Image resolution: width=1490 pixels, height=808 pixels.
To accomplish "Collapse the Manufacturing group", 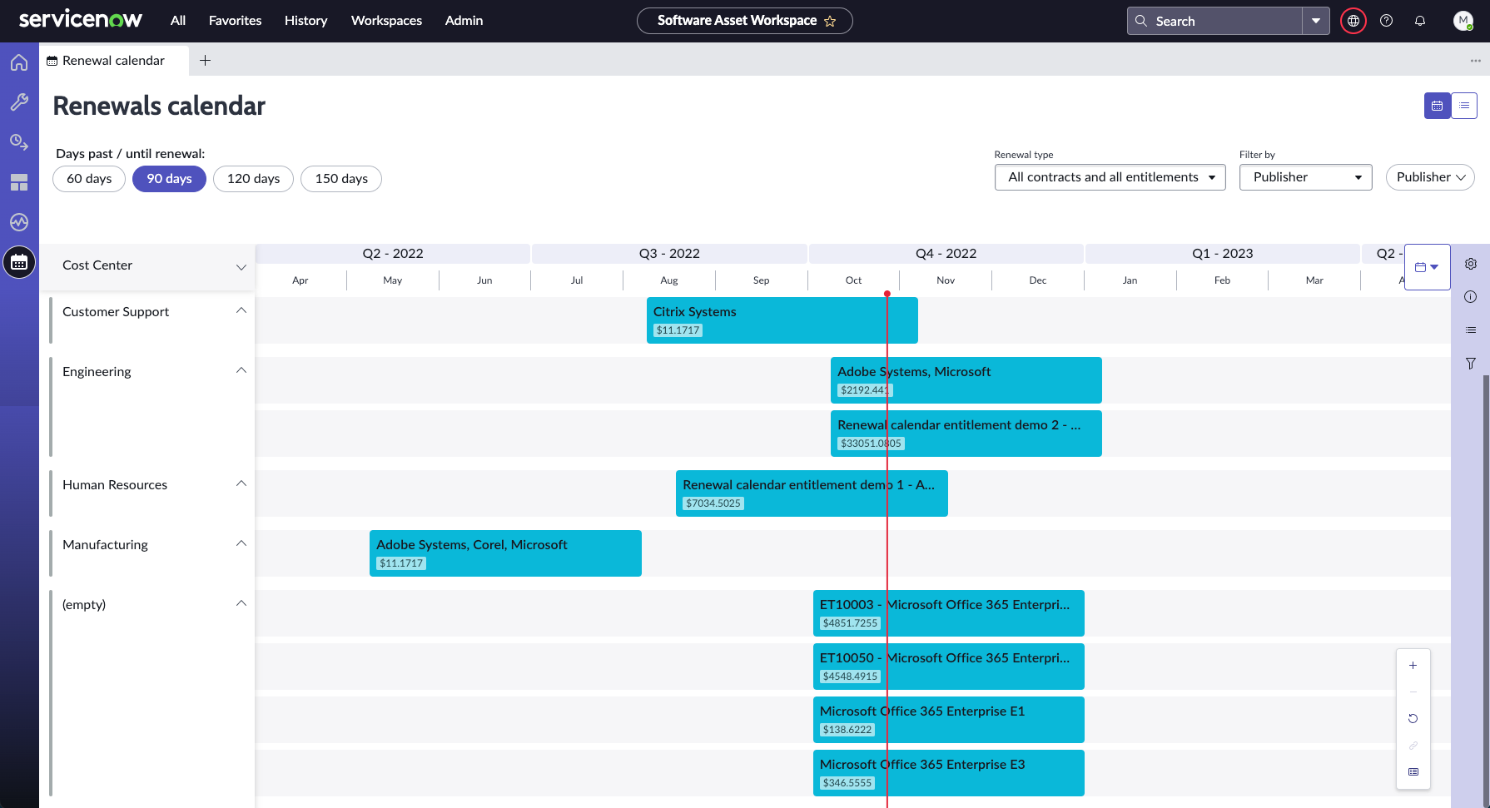I will [241, 543].
